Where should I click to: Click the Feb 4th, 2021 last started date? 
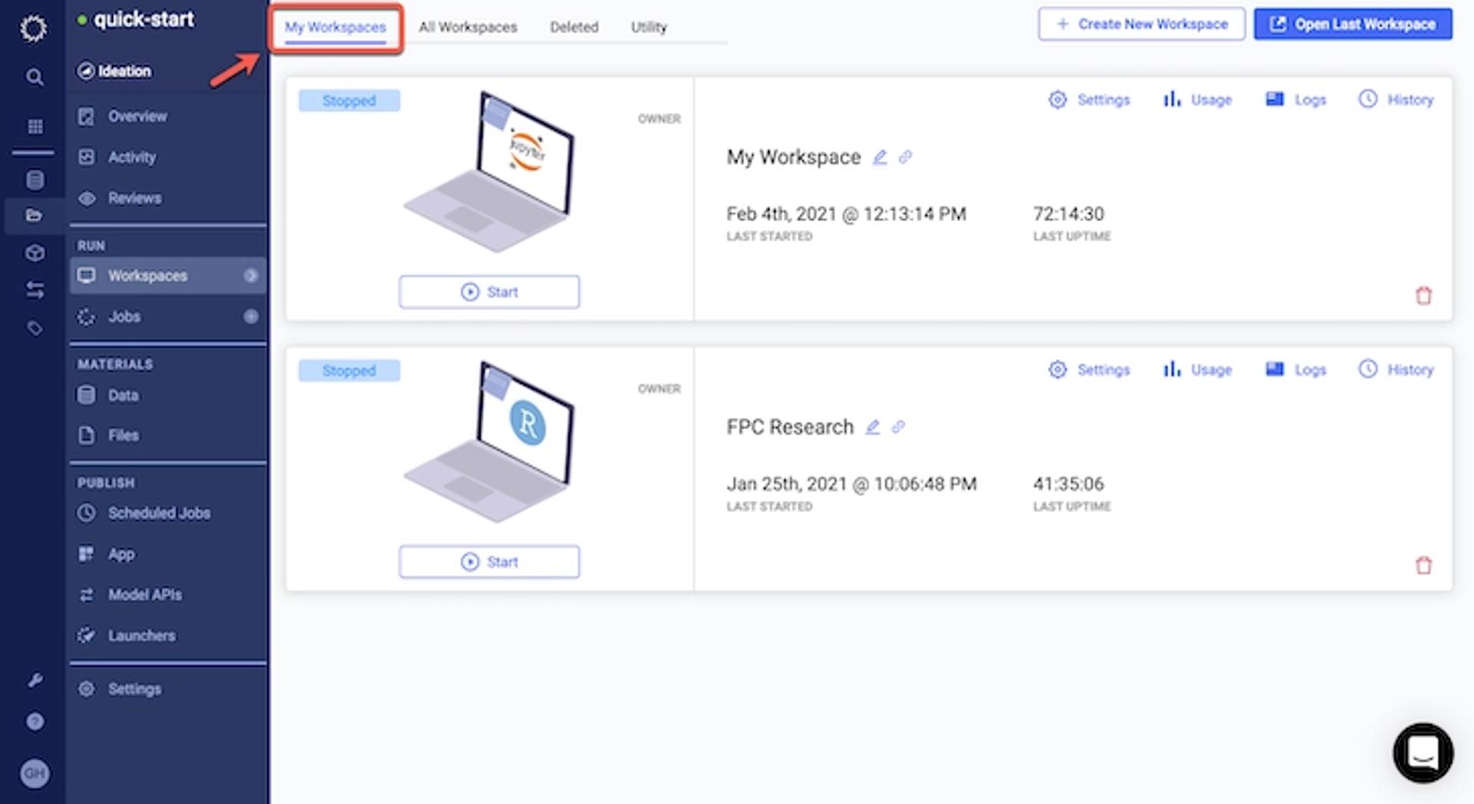point(846,214)
